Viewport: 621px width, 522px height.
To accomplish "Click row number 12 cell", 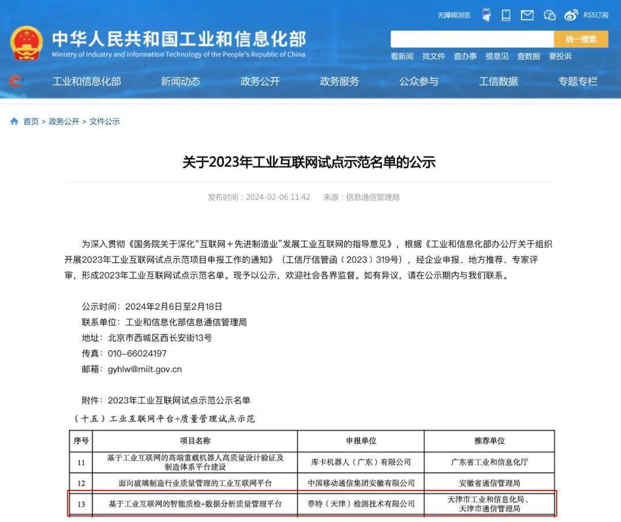I will (x=81, y=483).
